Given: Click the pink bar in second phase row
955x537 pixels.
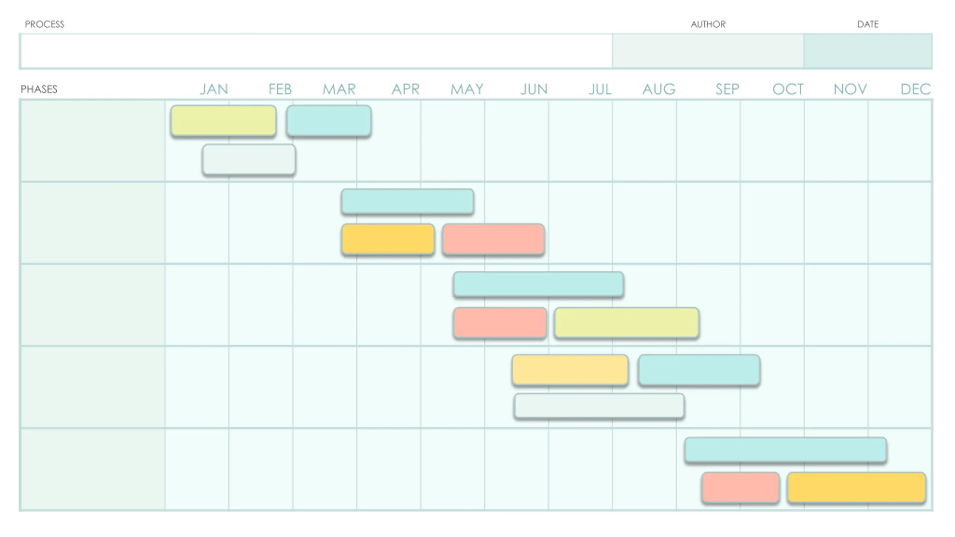Looking at the screenshot, I should [493, 239].
